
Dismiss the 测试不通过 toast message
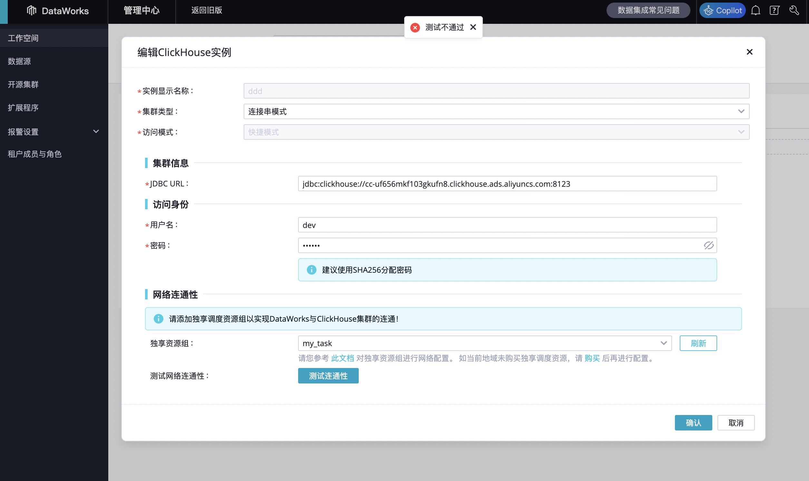(x=473, y=27)
